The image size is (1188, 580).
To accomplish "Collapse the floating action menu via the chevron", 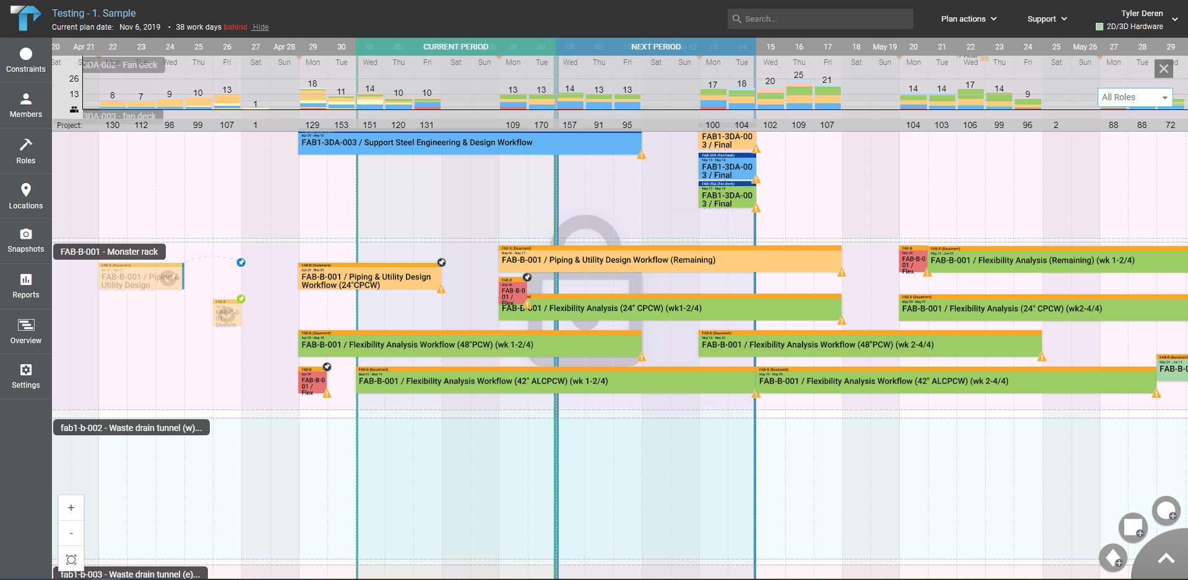I will tap(1166, 558).
